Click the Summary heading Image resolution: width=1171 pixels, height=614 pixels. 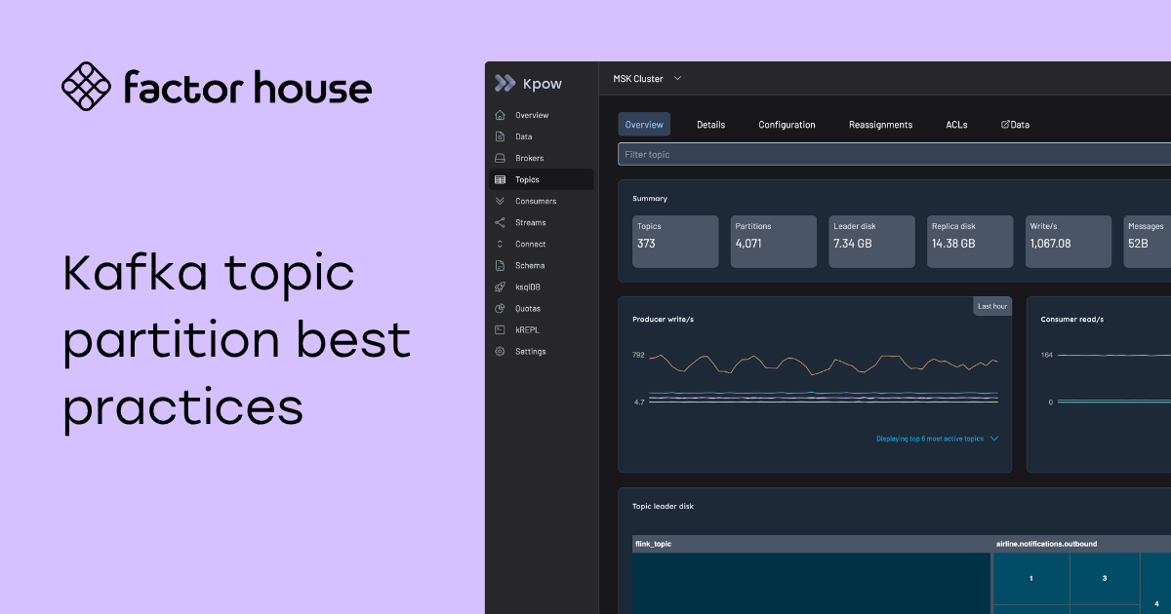(650, 199)
